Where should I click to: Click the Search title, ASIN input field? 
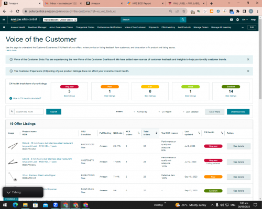tap(29, 112)
